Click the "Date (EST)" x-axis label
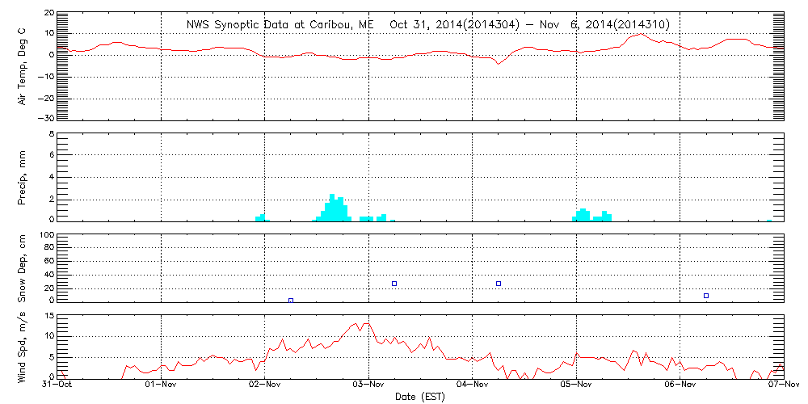 coord(419,397)
